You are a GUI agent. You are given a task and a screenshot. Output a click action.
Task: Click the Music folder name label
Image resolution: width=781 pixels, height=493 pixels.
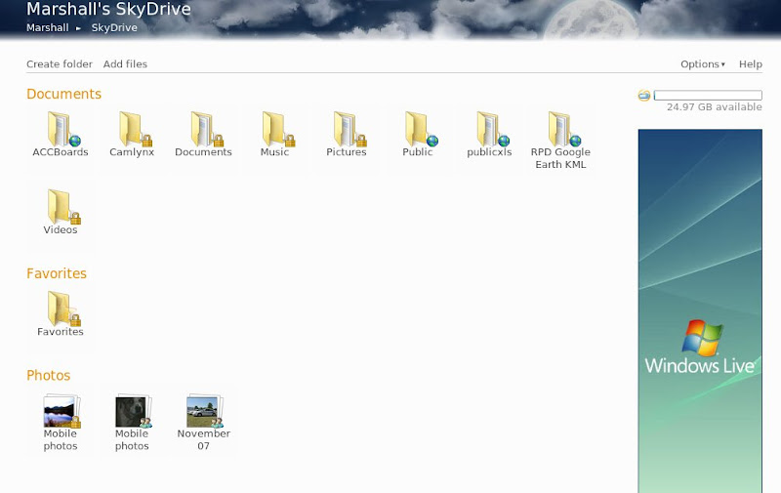tap(274, 152)
